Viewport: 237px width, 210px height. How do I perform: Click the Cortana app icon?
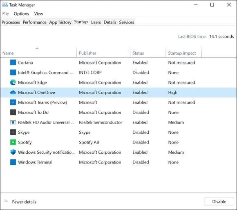click(x=13, y=62)
